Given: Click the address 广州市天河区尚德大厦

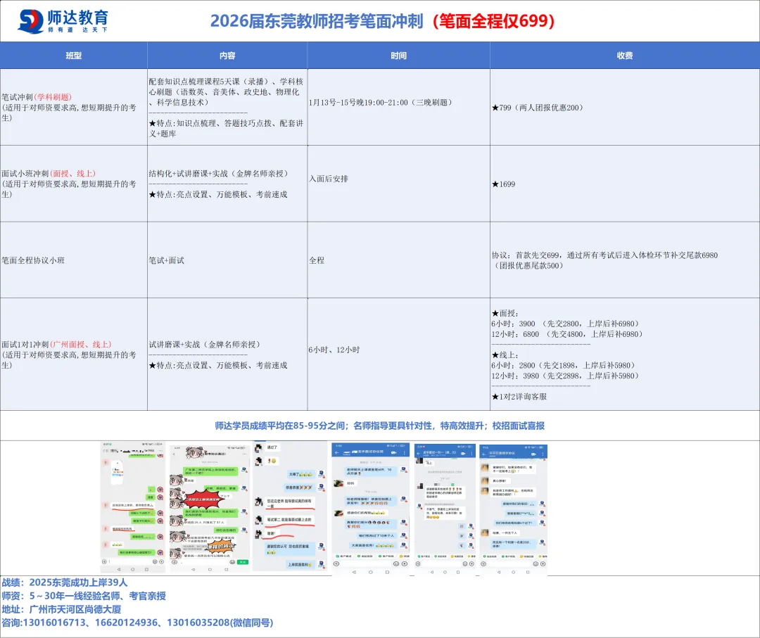Looking at the screenshot, I should click(75, 609).
